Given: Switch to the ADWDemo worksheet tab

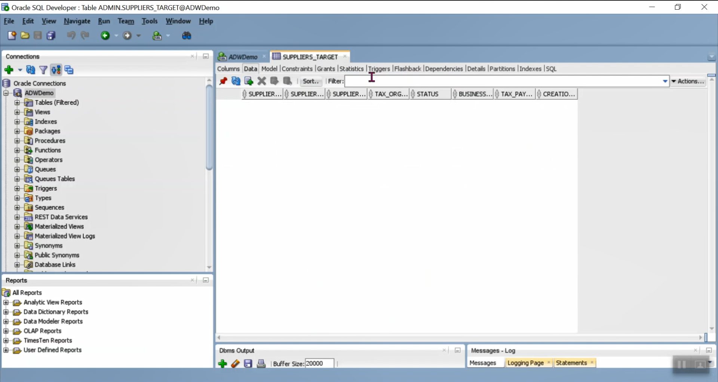Looking at the screenshot, I should 243,57.
